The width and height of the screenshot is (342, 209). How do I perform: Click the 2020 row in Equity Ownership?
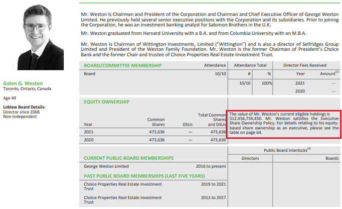tap(154, 140)
